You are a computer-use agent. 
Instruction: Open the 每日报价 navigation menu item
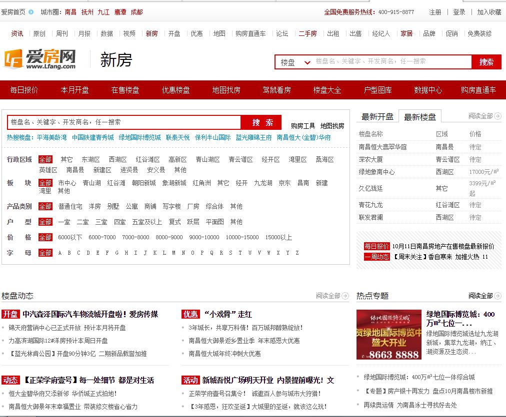(x=24, y=90)
